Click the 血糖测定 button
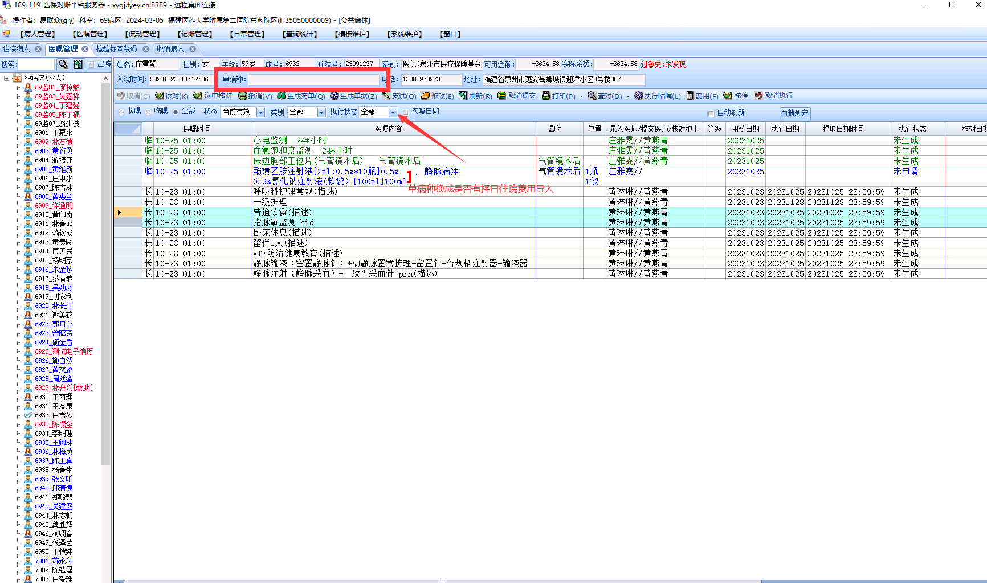This screenshot has width=987, height=583. tap(794, 113)
